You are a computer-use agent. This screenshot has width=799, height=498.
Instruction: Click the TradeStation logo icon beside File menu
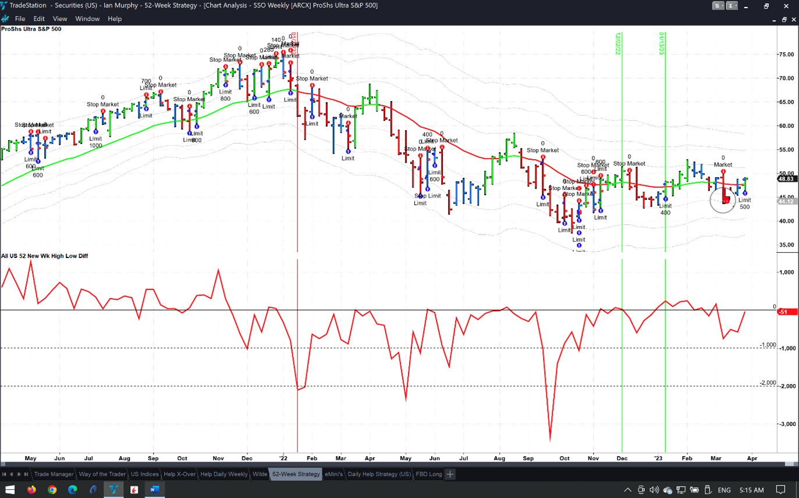[5, 19]
